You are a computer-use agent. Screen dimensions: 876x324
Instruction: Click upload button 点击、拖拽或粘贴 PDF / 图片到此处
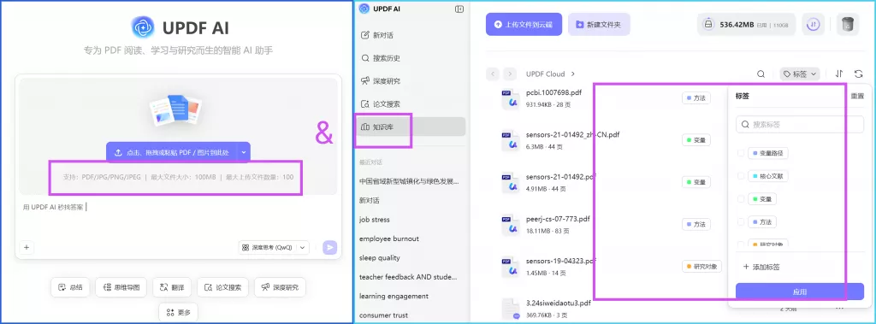(x=171, y=152)
